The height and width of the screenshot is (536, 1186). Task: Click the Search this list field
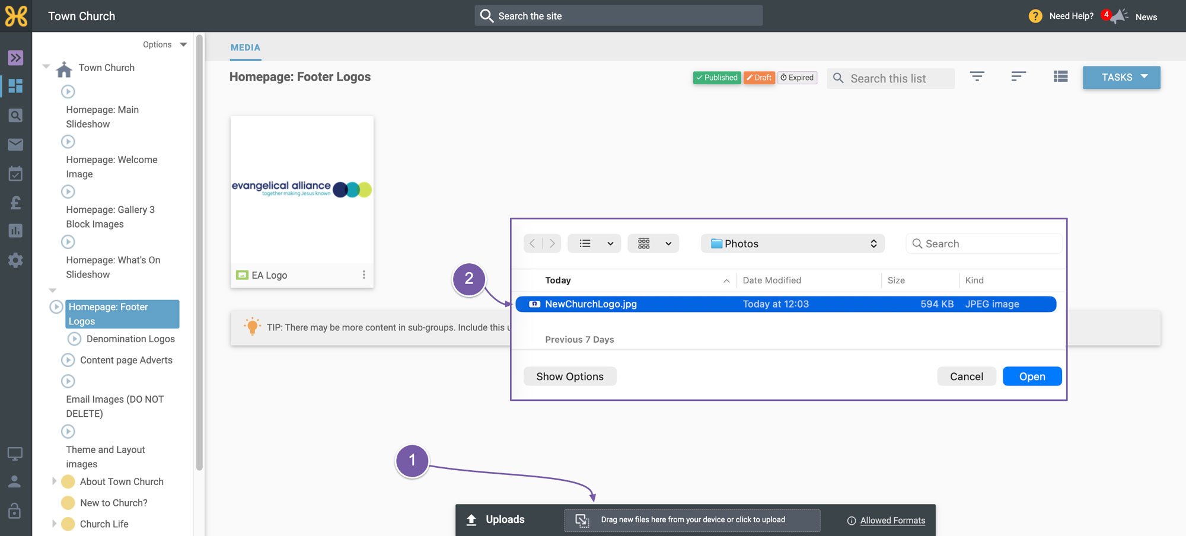point(891,78)
